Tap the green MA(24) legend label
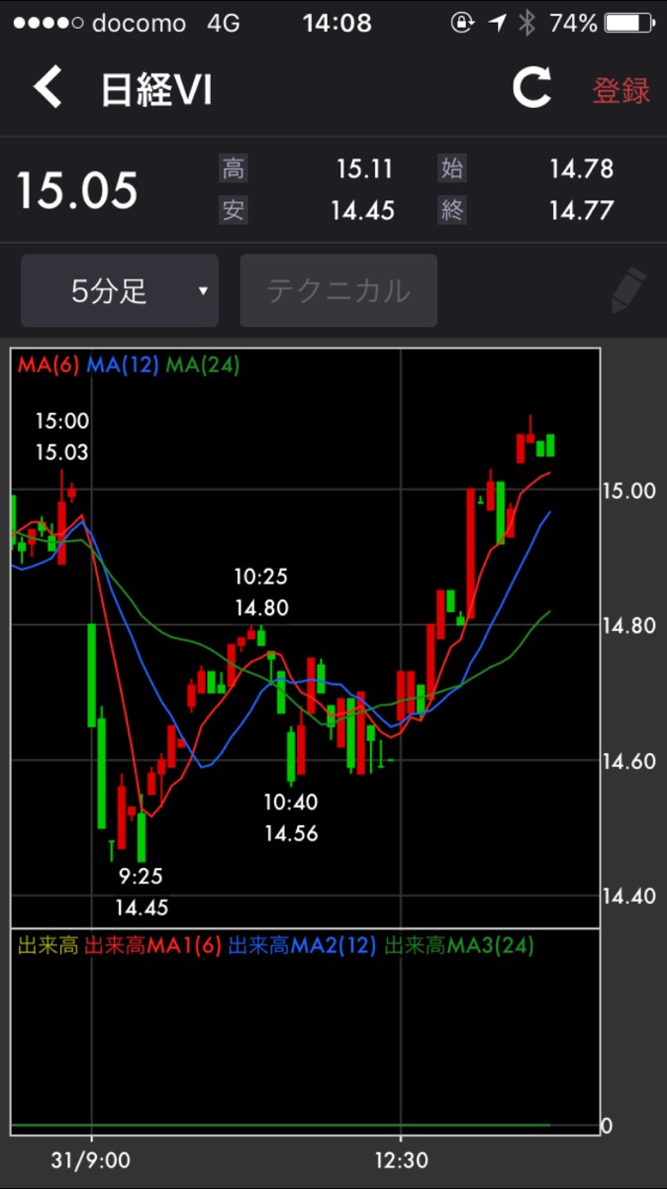Viewport: 667px width, 1189px height. point(203,365)
